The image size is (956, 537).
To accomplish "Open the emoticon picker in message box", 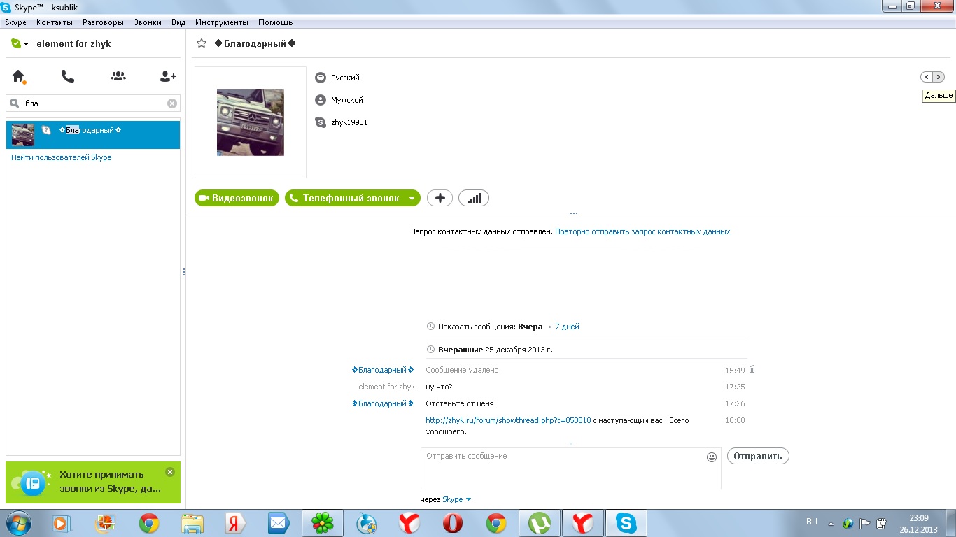I will [712, 457].
